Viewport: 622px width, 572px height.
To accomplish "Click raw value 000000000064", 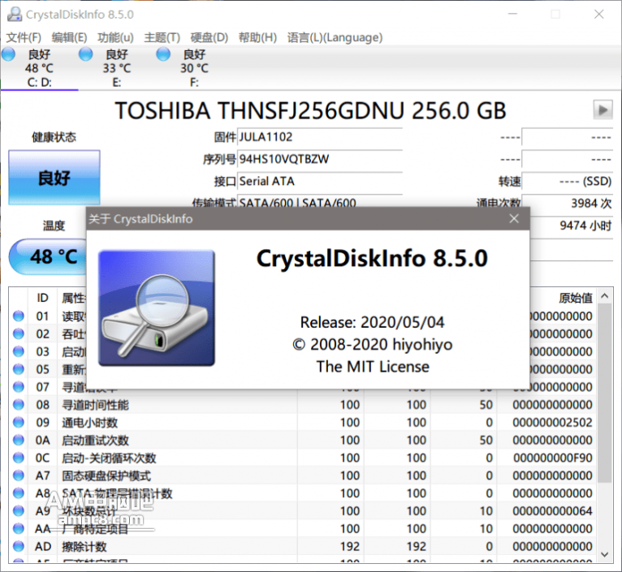I will pyautogui.click(x=552, y=511).
